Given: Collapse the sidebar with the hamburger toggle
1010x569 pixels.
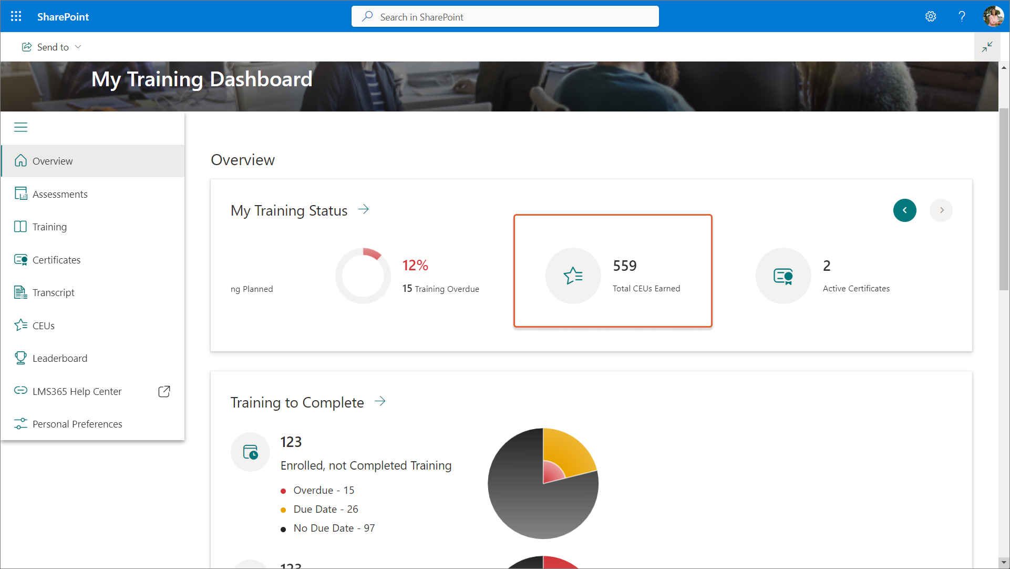Looking at the screenshot, I should pyautogui.click(x=20, y=127).
